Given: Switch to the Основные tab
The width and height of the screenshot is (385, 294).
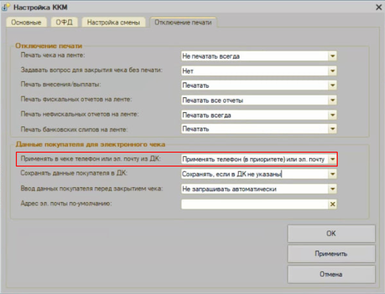Looking at the screenshot, I should tap(26, 22).
